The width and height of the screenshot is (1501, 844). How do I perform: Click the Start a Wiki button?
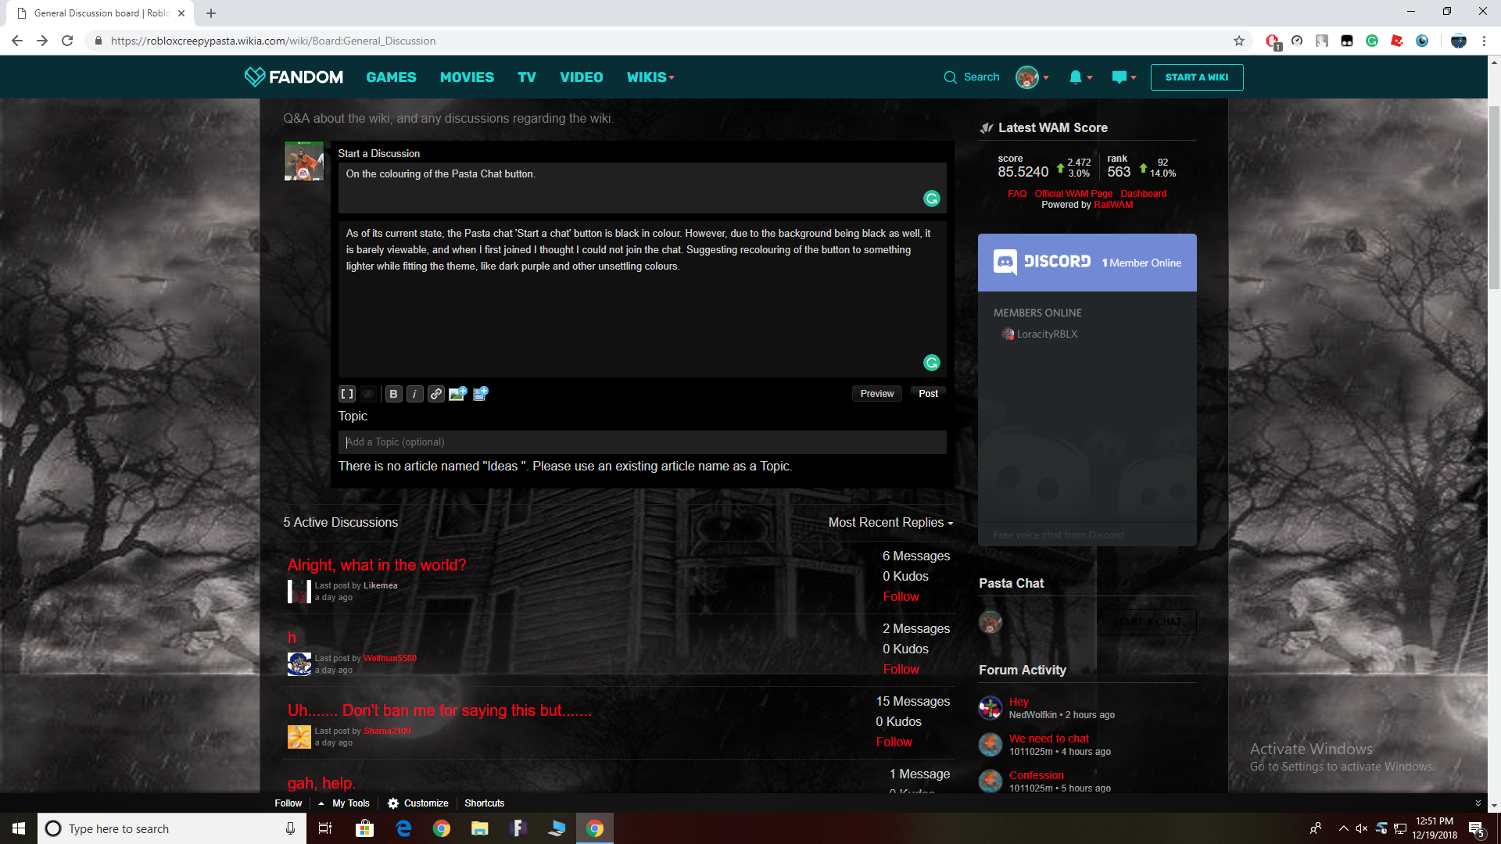coord(1196,77)
